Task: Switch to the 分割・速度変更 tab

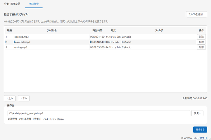Action: coord(12,4)
